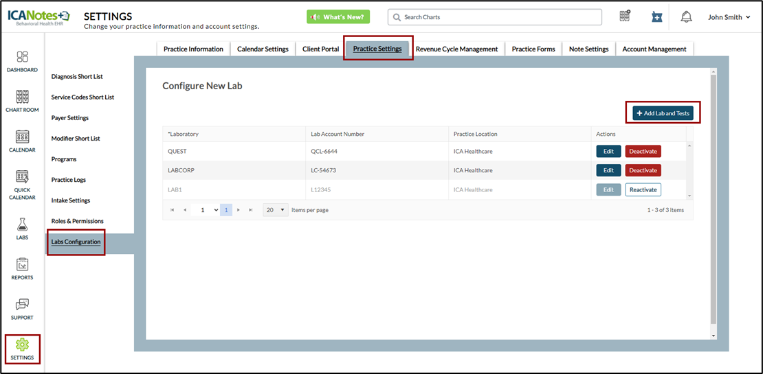Open Quick Calendar in the sidebar
Screen dimensions: 763x374
[22, 184]
